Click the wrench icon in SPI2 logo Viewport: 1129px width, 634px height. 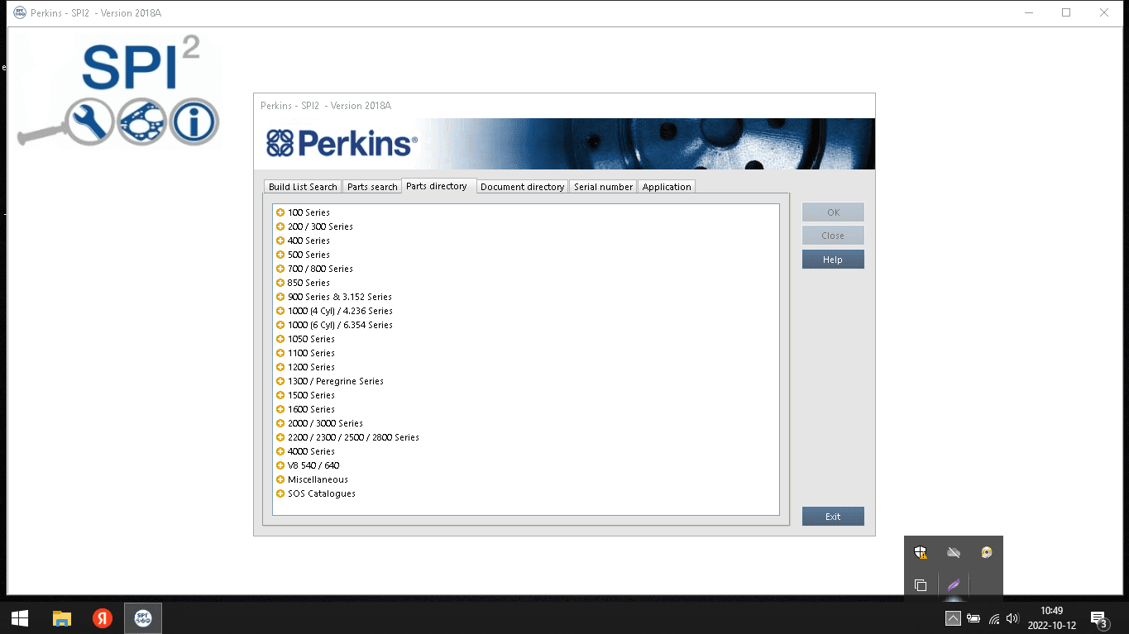coord(89,122)
